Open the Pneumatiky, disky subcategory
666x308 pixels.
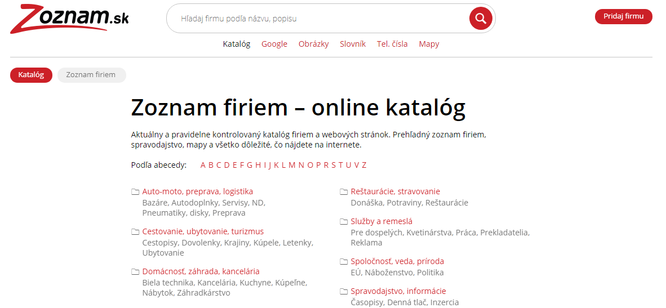[175, 213]
